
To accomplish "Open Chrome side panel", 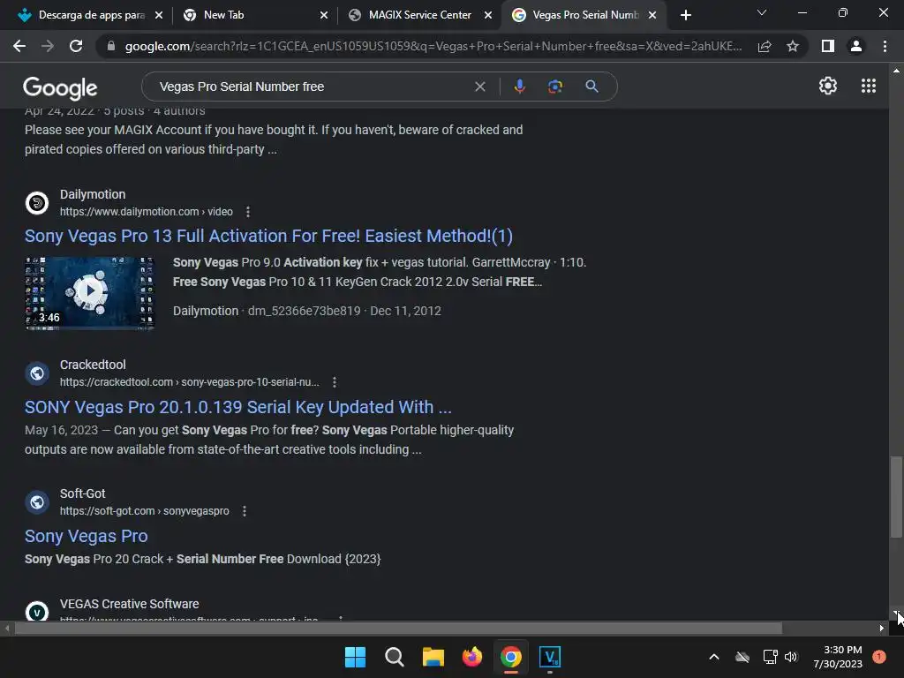I will [828, 46].
